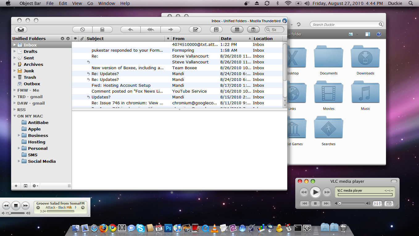The image size is (419, 236).
Task: Click the Spotlight magnifier in menu bar
Action: [x=411, y=3]
